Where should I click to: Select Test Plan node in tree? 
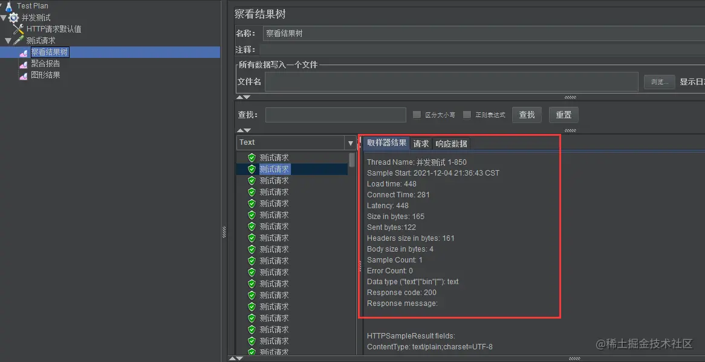[x=33, y=6]
